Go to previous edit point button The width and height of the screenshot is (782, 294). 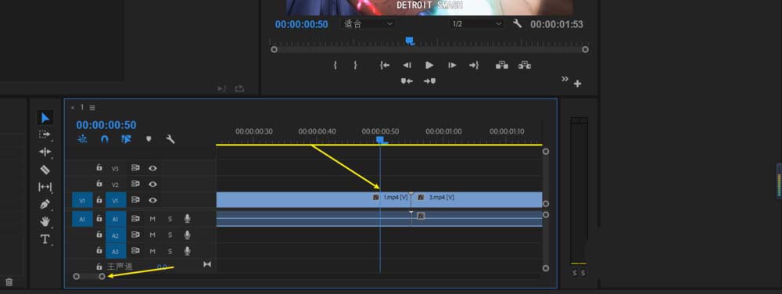click(407, 81)
